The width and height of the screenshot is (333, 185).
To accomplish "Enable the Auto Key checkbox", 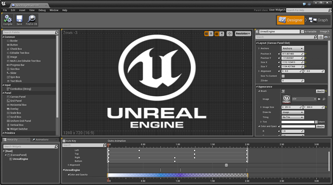I will [x=64, y=141].
